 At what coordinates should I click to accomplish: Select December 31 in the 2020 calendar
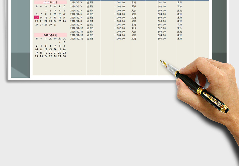pos(55,25)
